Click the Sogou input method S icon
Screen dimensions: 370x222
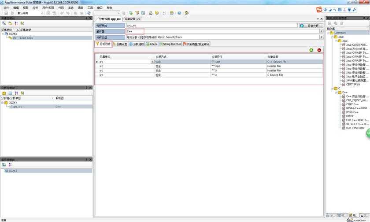(x=319, y=10)
